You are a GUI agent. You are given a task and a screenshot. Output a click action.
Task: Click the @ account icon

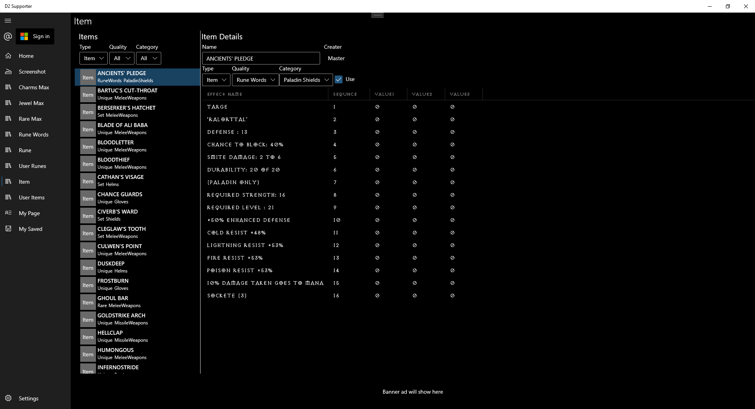[x=8, y=37]
